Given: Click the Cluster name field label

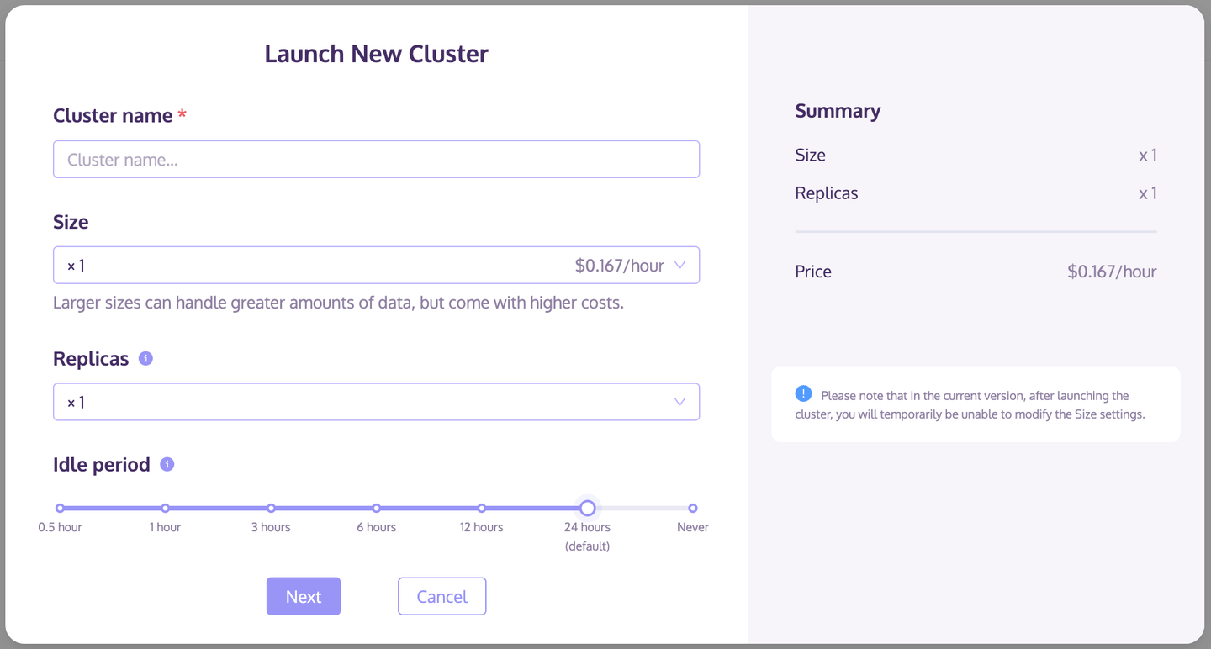Looking at the screenshot, I should pos(113,115).
